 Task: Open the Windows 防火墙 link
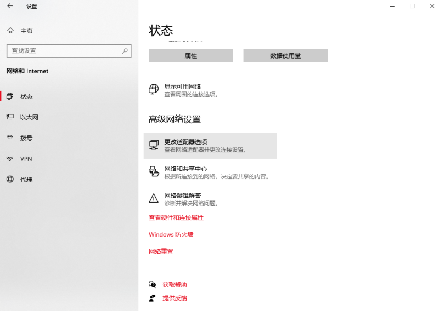171,234
